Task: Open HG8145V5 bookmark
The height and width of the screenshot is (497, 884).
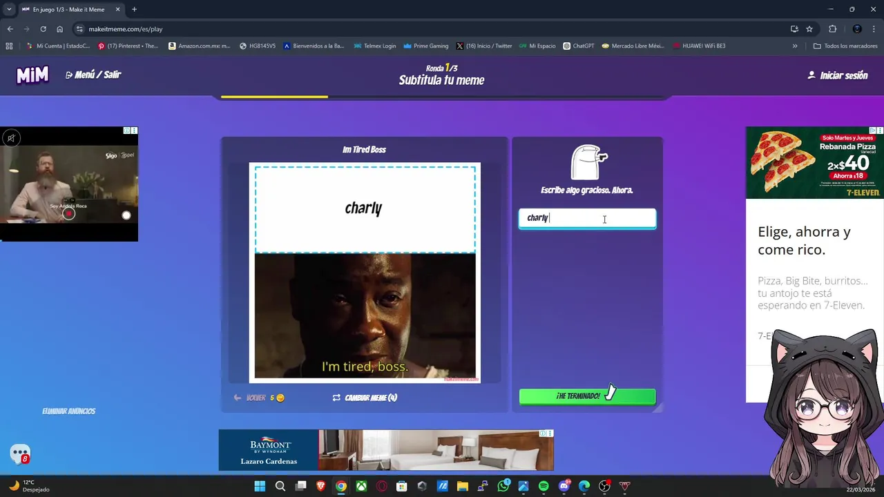Action: click(258, 46)
